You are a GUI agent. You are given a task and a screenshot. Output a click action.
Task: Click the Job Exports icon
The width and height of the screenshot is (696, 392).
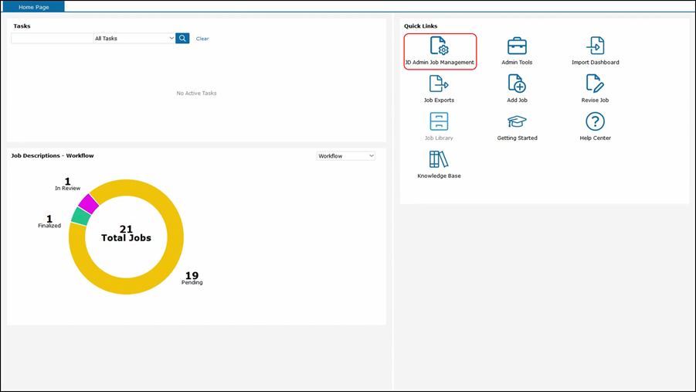439,84
